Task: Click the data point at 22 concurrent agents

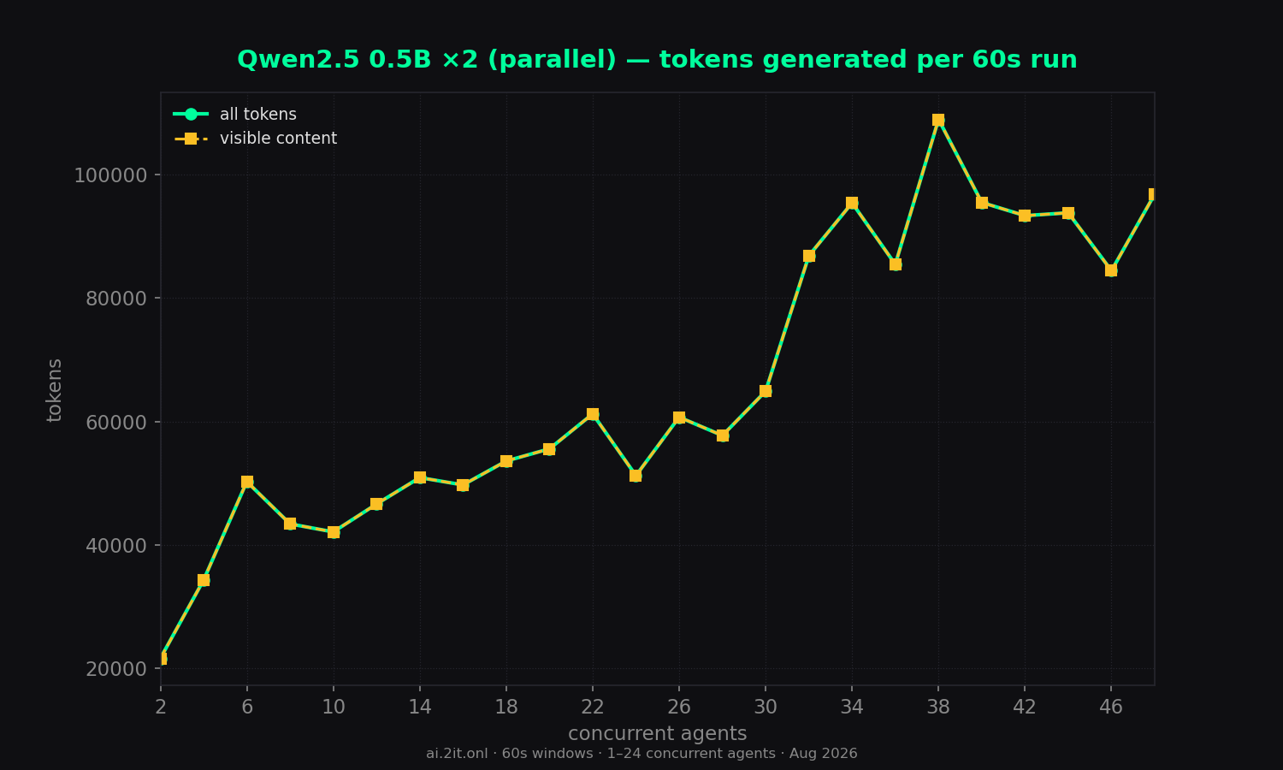Action: click(x=593, y=414)
